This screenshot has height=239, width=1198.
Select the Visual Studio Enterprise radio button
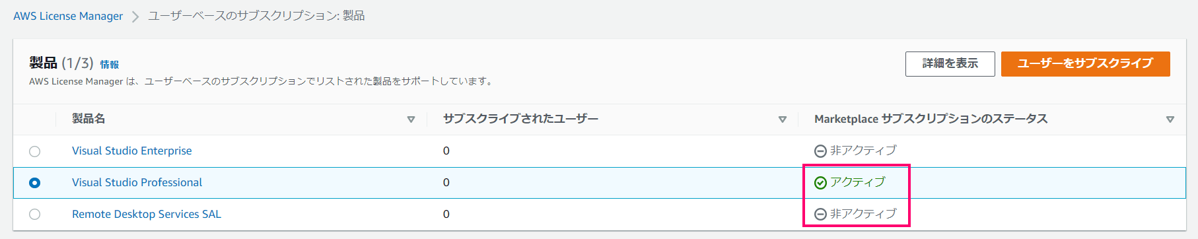click(x=35, y=151)
